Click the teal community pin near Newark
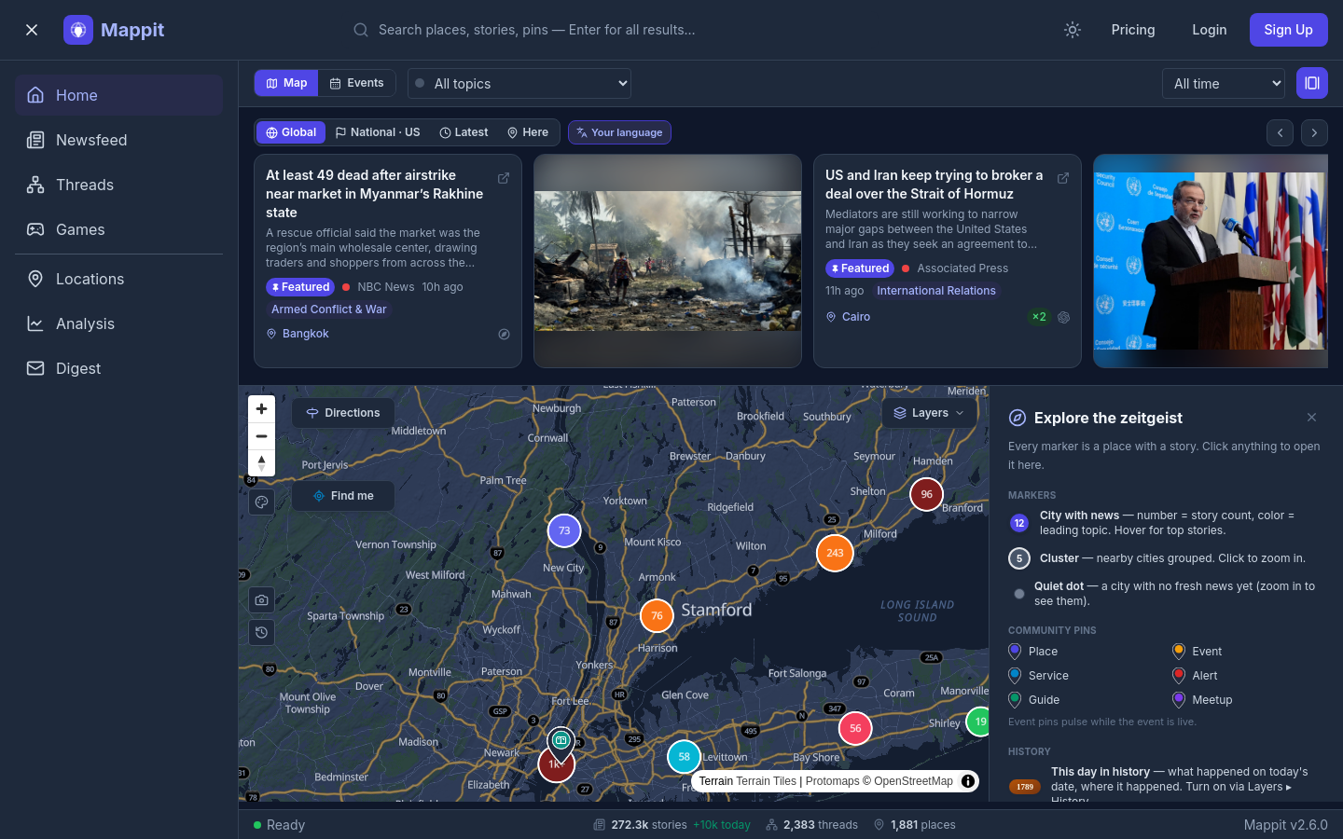The height and width of the screenshot is (839, 1343). pyautogui.click(x=561, y=742)
